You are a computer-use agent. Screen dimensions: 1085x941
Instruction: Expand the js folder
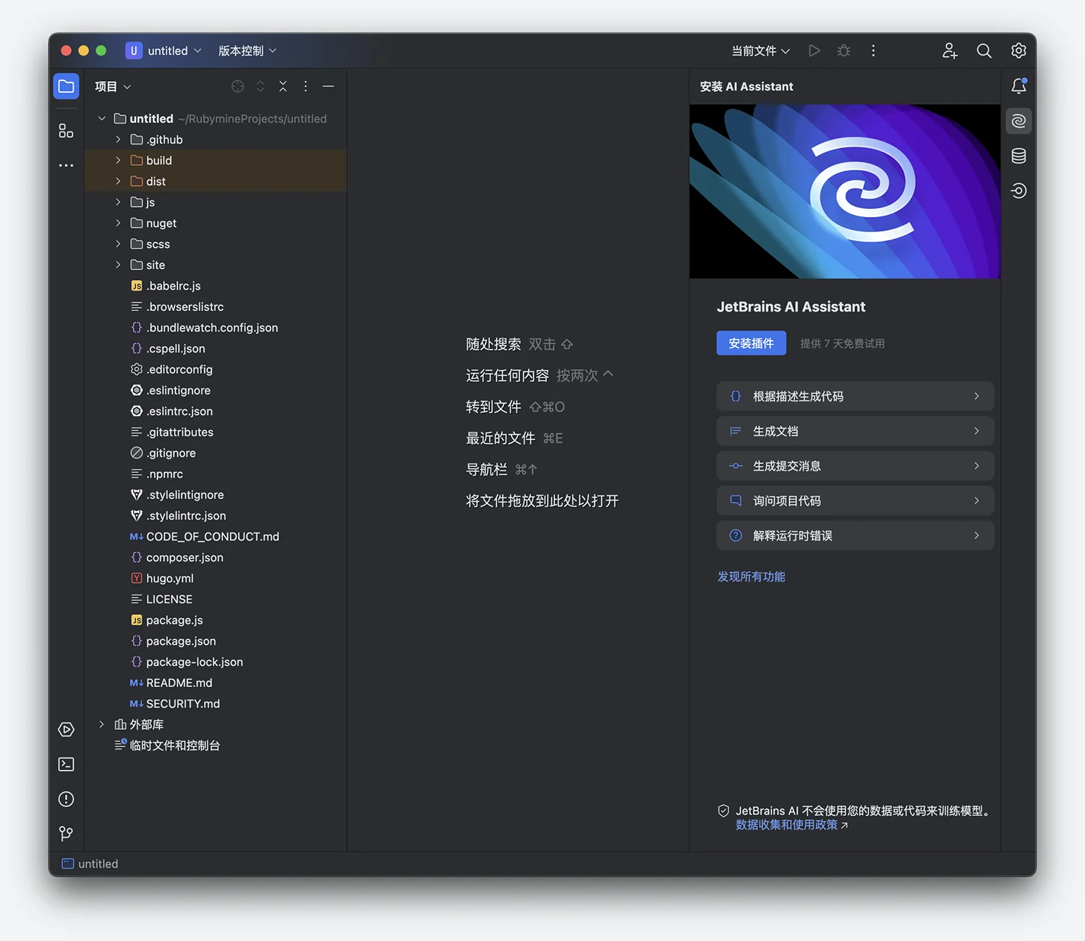click(x=118, y=203)
